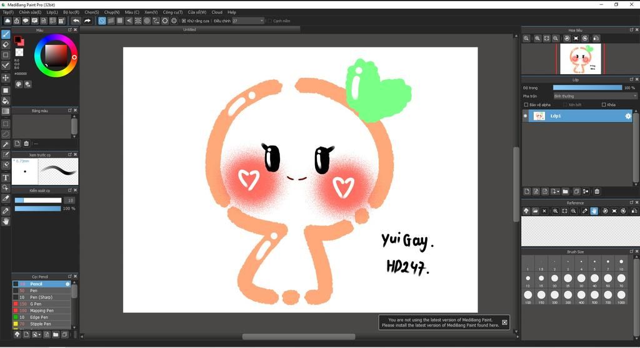Select the Move tool in the left toolbar
The height and width of the screenshot is (348, 640).
[x=6, y=77]
